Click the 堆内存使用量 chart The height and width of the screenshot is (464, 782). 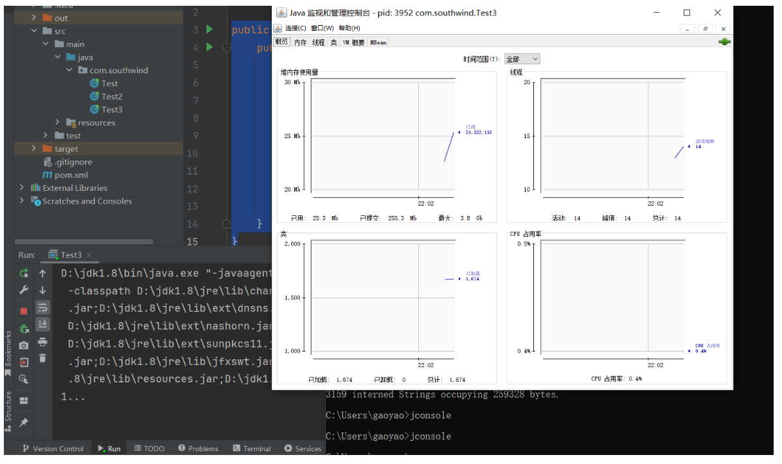[x=382, y=136]
